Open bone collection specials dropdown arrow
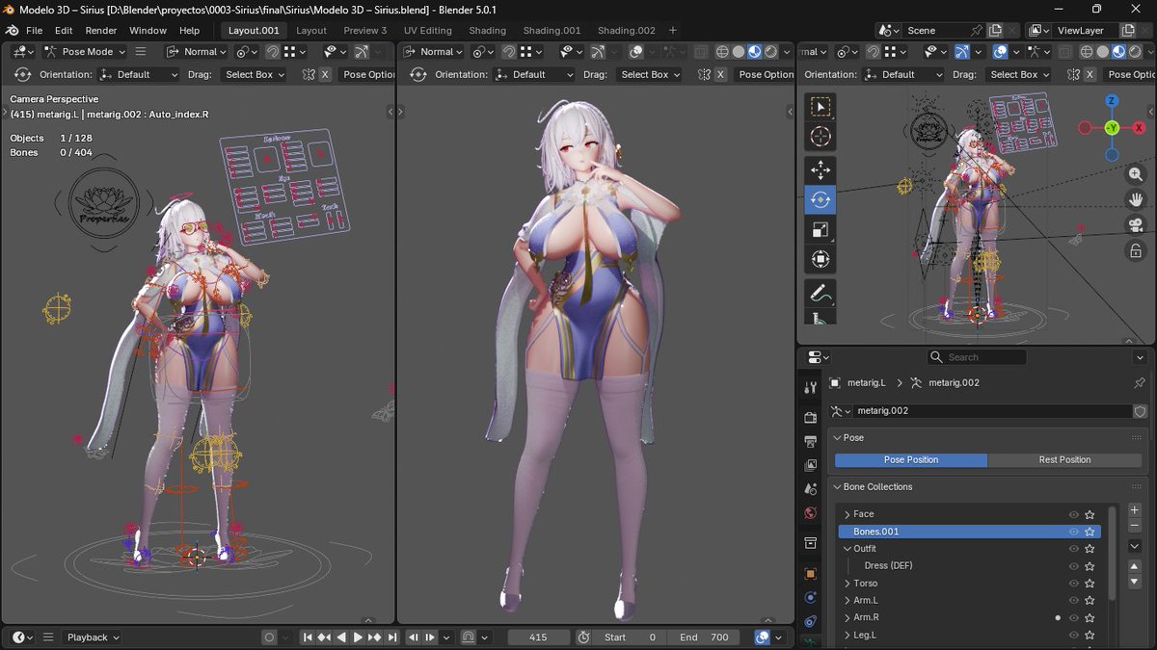This screenshot has height=650, width=1157. [1135, 546]
